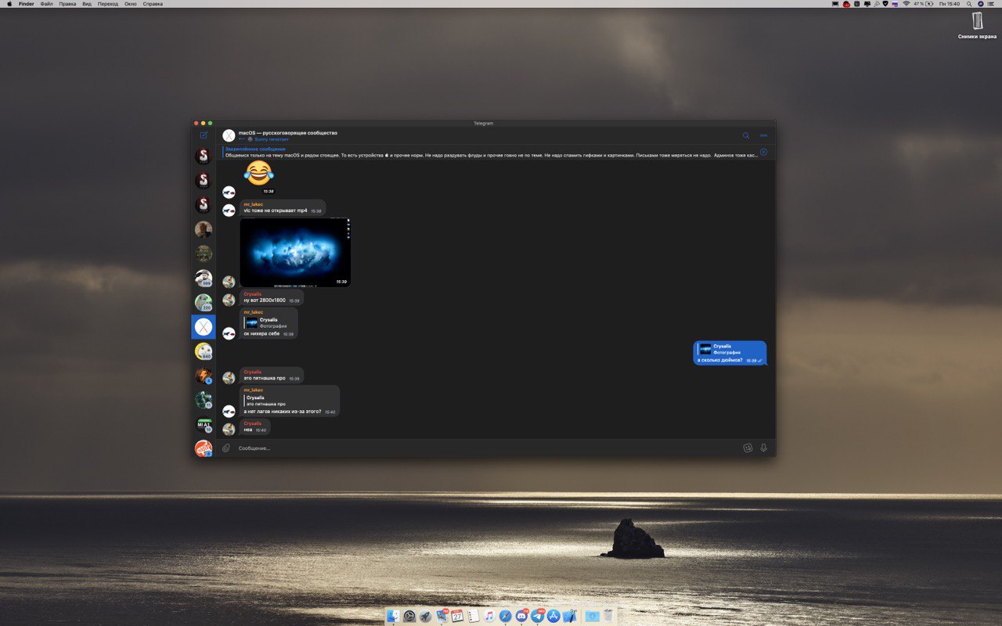This screenshot has width=1002, height=626.
Task: Jump to quoted photo in blue outgoing message
Action: point(720,349)
